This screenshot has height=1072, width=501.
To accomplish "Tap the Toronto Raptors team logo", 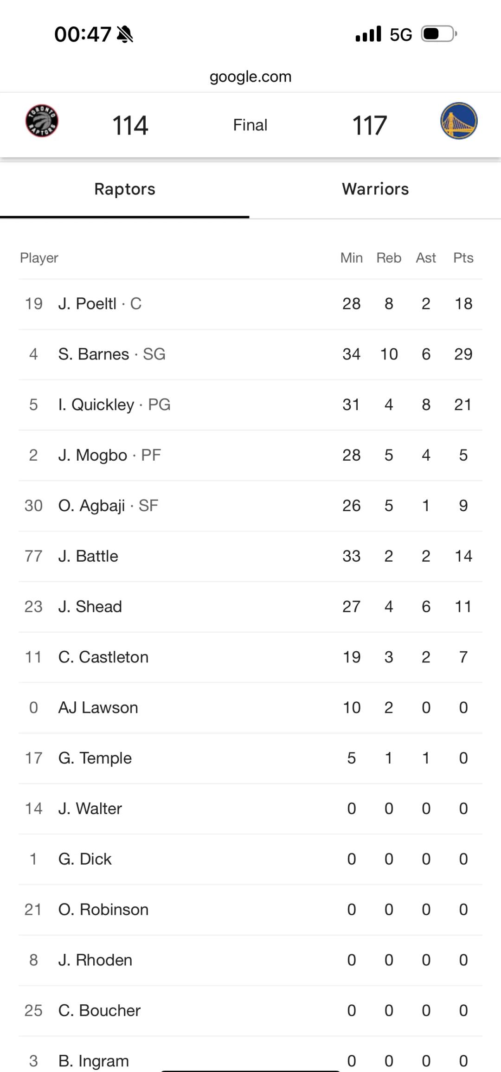I will click(42, 121).
